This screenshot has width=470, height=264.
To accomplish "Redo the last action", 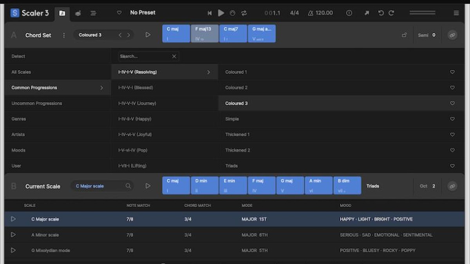I will coord(391,13).
